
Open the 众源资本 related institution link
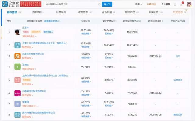point(178,80)
